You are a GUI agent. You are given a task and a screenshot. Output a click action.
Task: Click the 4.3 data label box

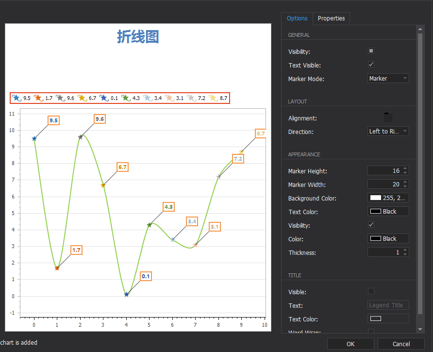169,207
